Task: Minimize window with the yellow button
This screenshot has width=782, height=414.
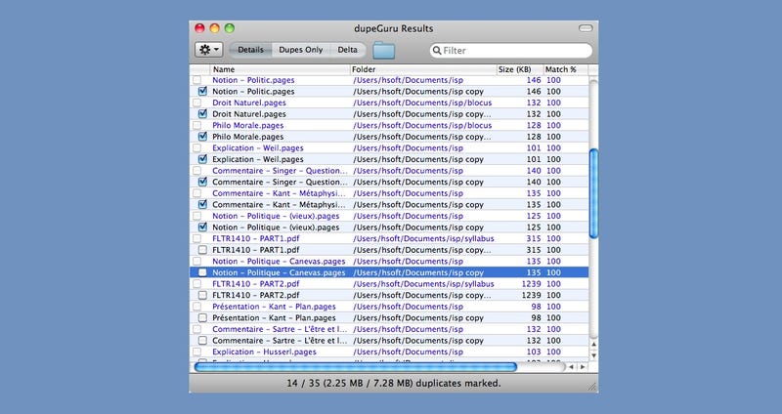Action: coord(214,28)
